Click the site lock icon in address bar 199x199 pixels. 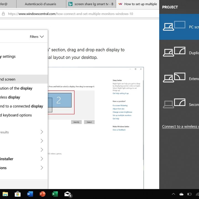point(3,14)
